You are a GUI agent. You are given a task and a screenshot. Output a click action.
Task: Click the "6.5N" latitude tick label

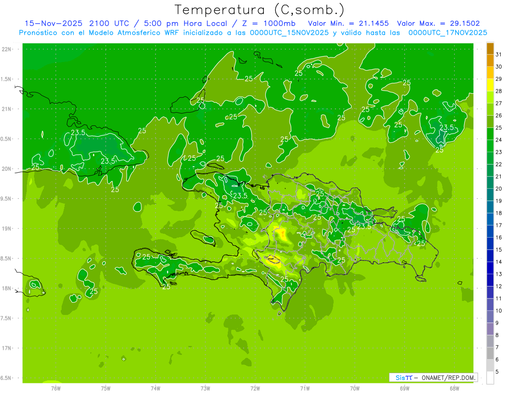(x=6, y=378)
